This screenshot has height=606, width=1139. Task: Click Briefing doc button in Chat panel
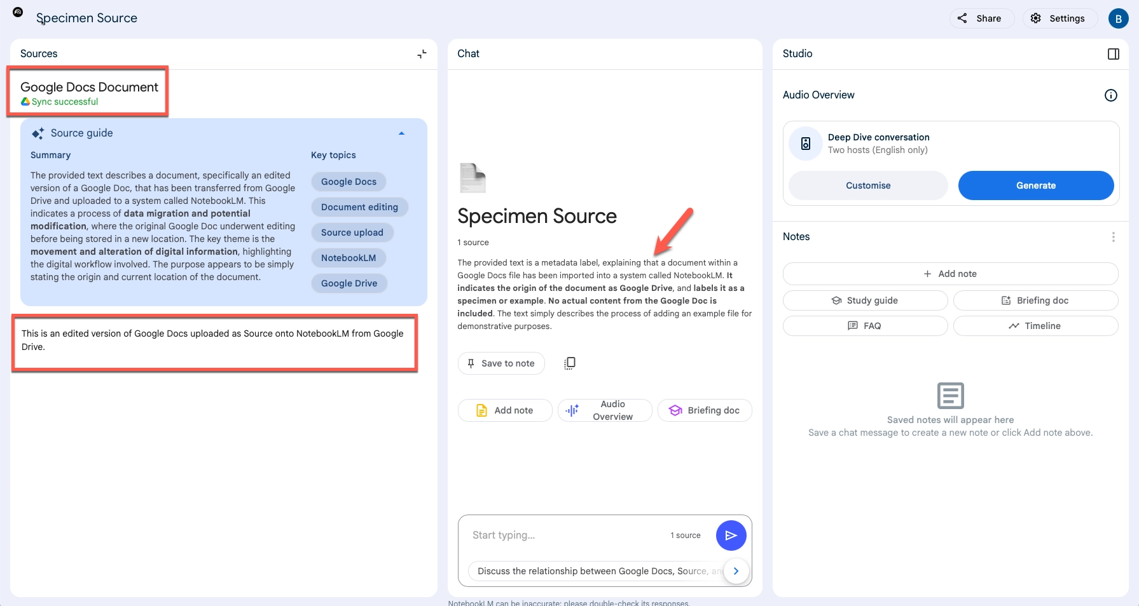[705, 410]
